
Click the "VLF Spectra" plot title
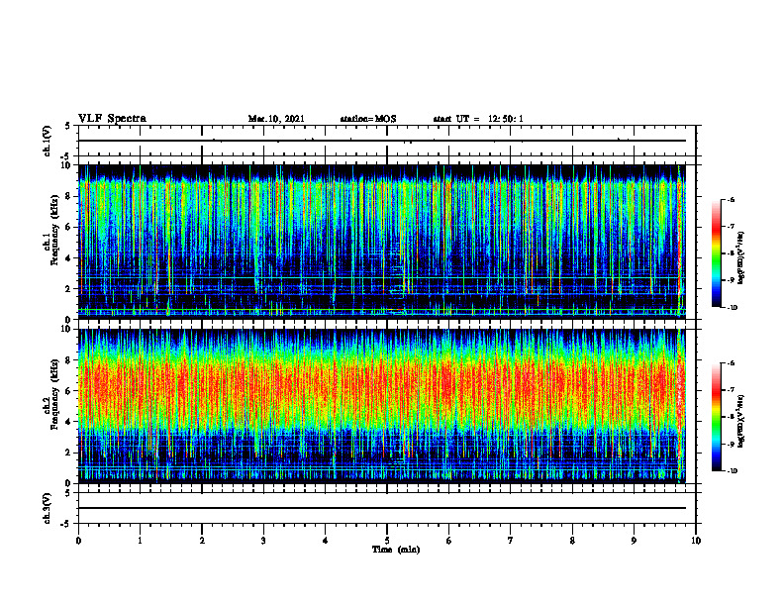point(112,119)
